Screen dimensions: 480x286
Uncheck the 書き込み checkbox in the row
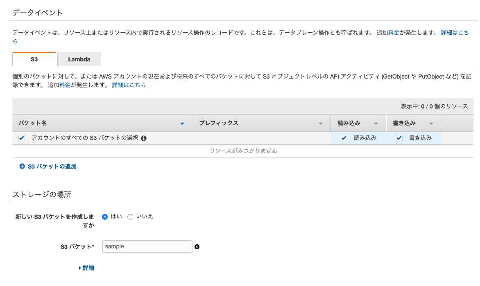tap(399, 138)
